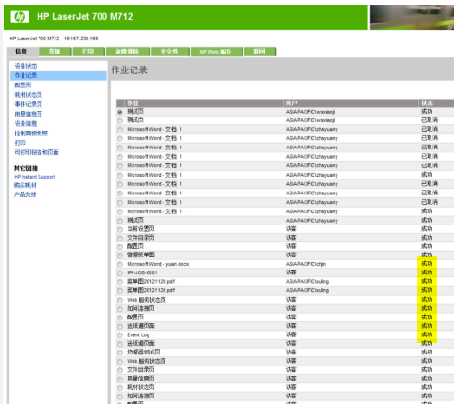The width and height of the screenshot is (454, 404).
Task: Click user cell ASIAPACIFIC\chjin
Action: coord(305,264)
